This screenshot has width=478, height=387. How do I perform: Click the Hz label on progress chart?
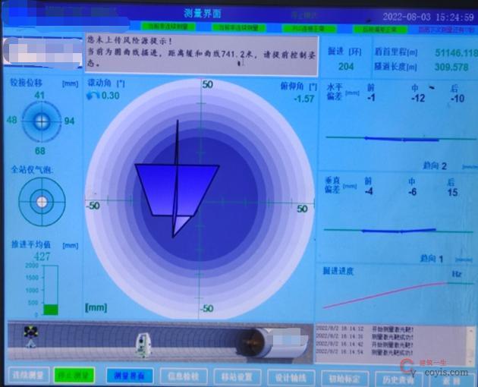[x=456, y=274]
